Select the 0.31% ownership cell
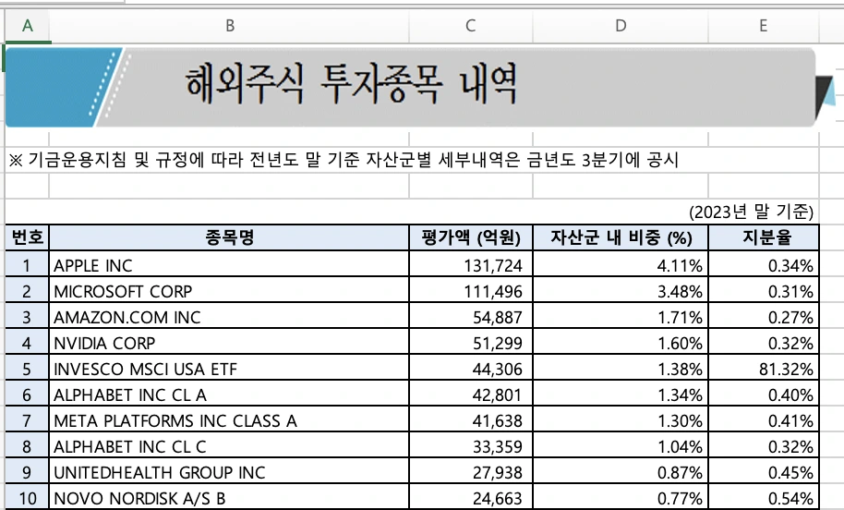 [x=764, y=290]
